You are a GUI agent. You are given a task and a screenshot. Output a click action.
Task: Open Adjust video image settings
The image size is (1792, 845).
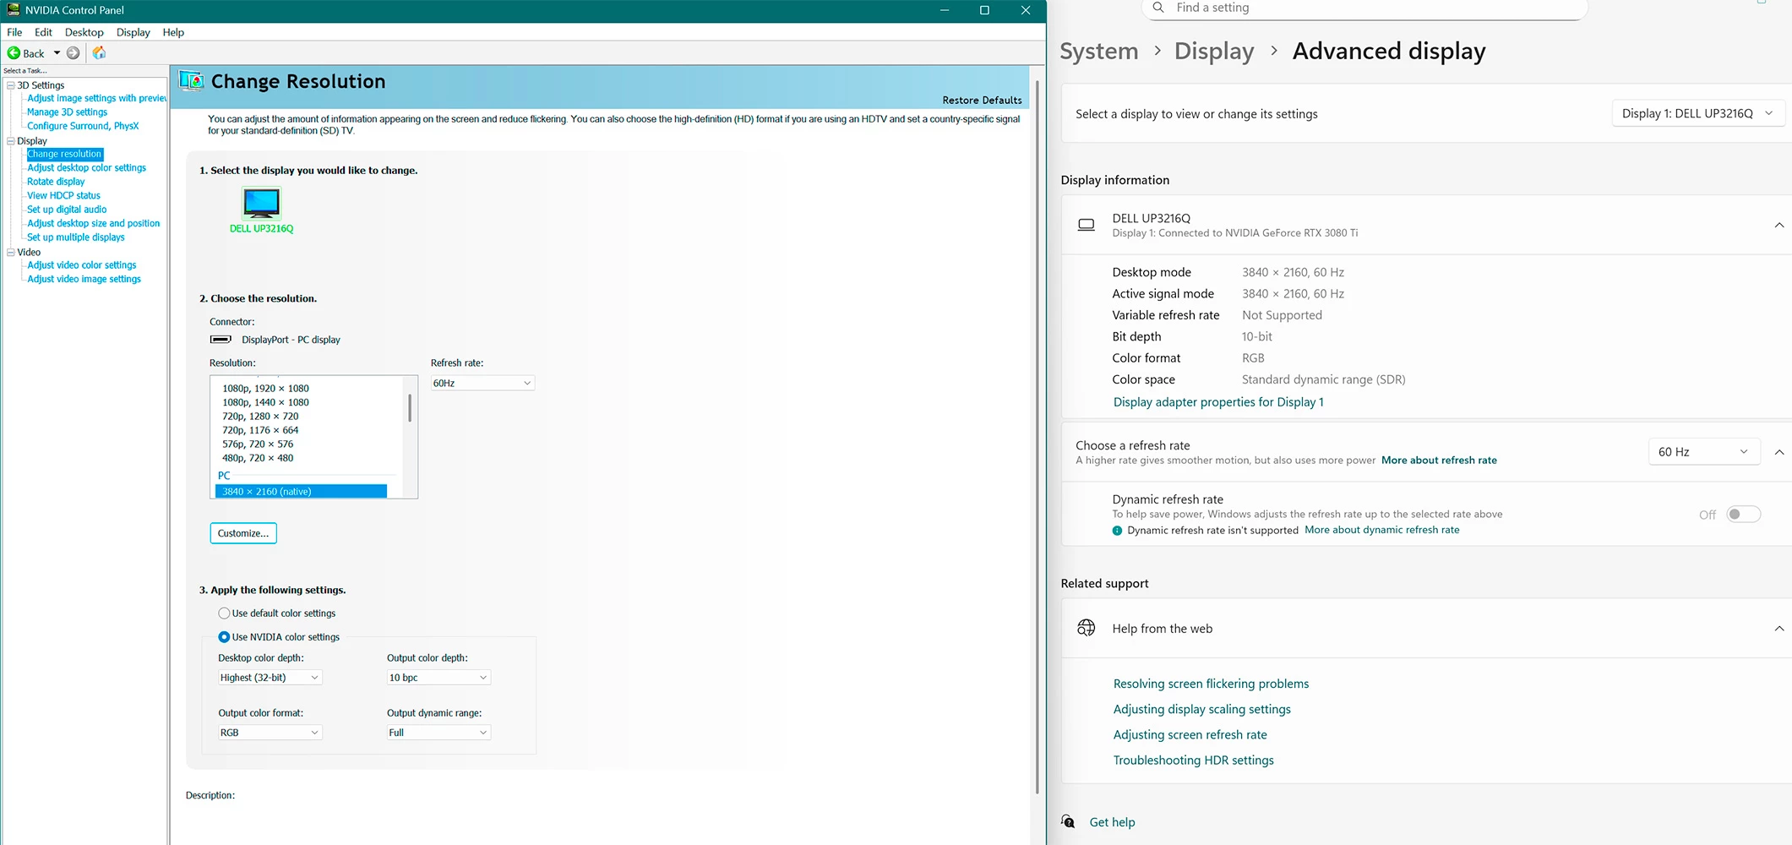click(x=84, y=279)
